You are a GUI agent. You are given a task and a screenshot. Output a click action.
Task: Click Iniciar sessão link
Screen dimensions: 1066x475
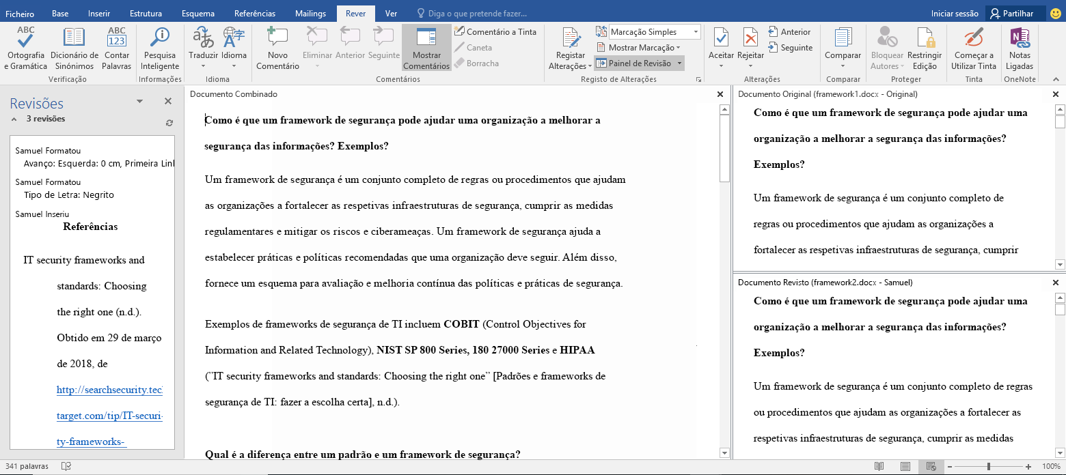tap(953, 14)
